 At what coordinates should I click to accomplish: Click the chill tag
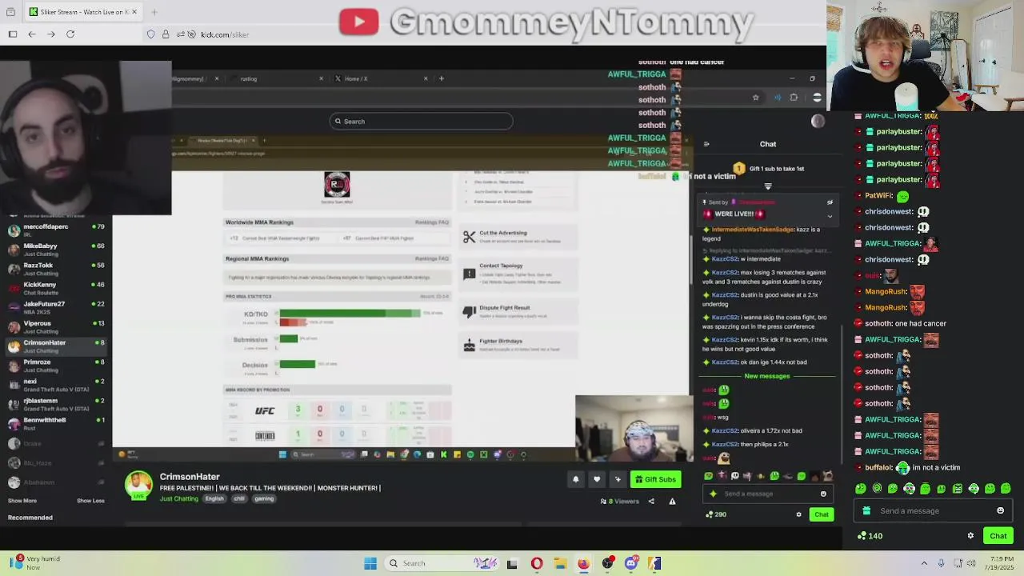(x=239, y=498)
